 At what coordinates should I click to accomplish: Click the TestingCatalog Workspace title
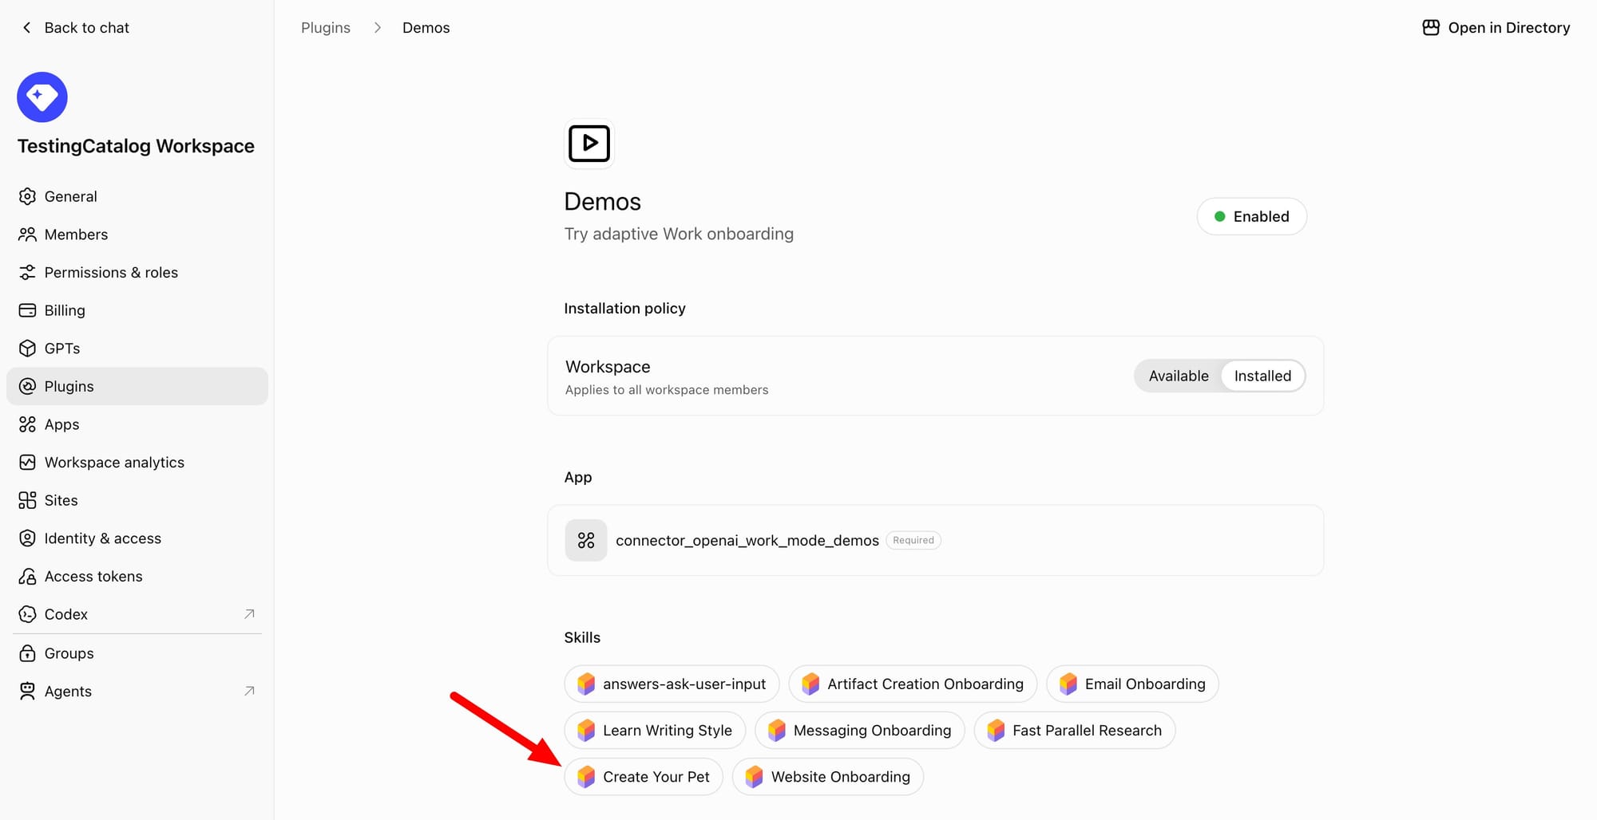(x=136, y=146)
